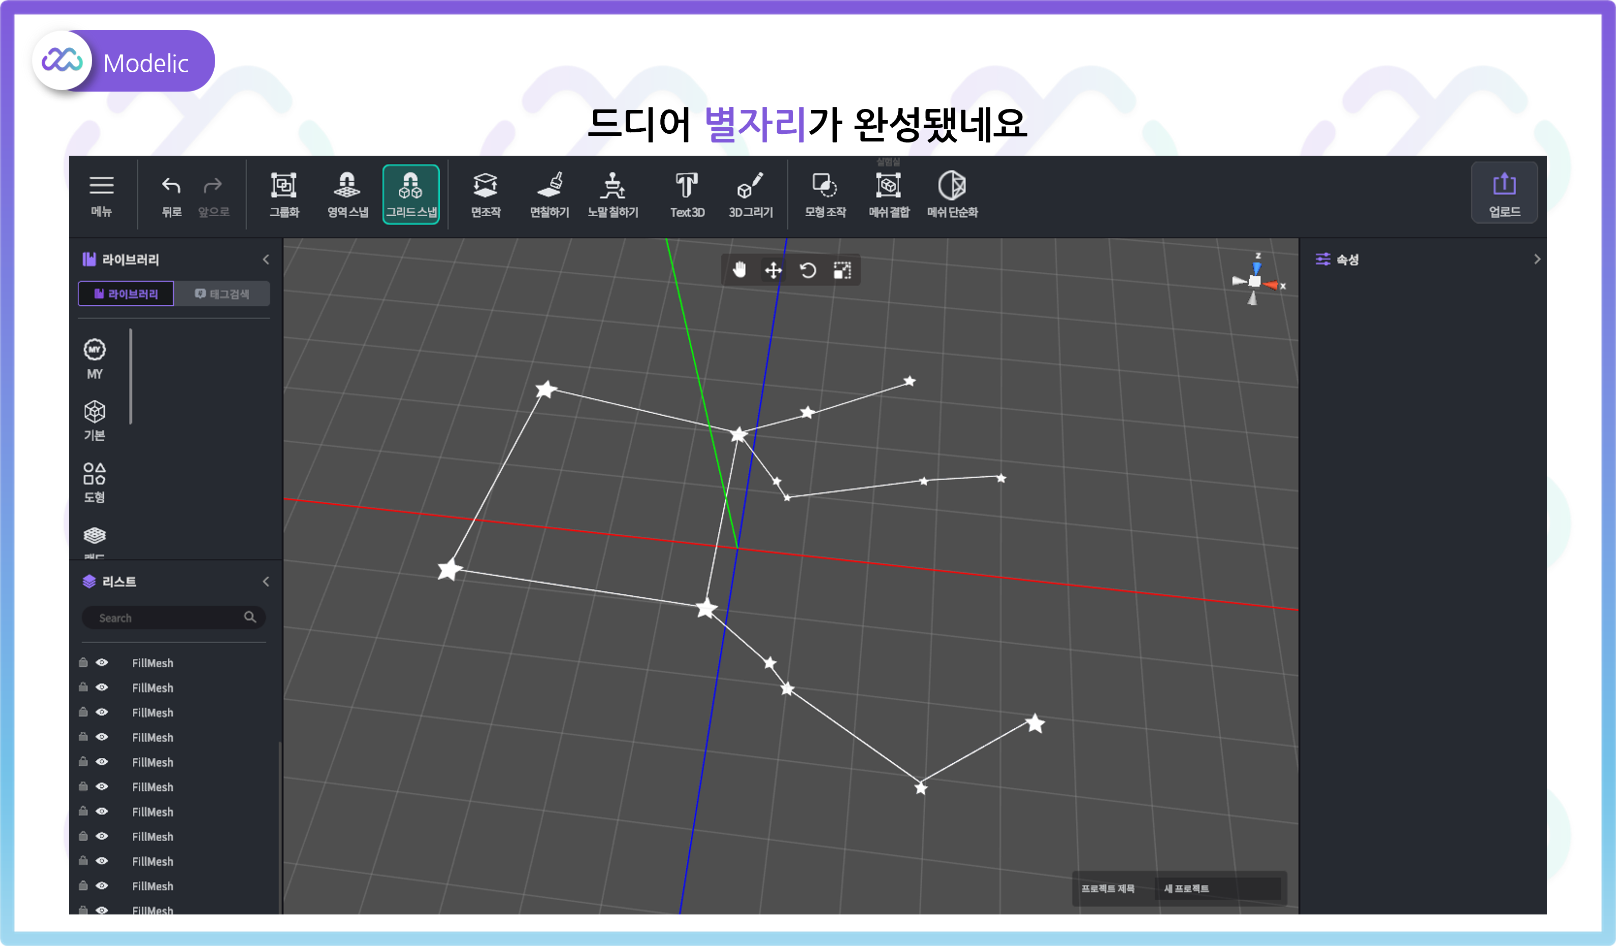The width and height of the screenshot is (1616, 946).
Task: Toggle the highlighted 그리드스냅 grid snap
Action: [411, 195]
